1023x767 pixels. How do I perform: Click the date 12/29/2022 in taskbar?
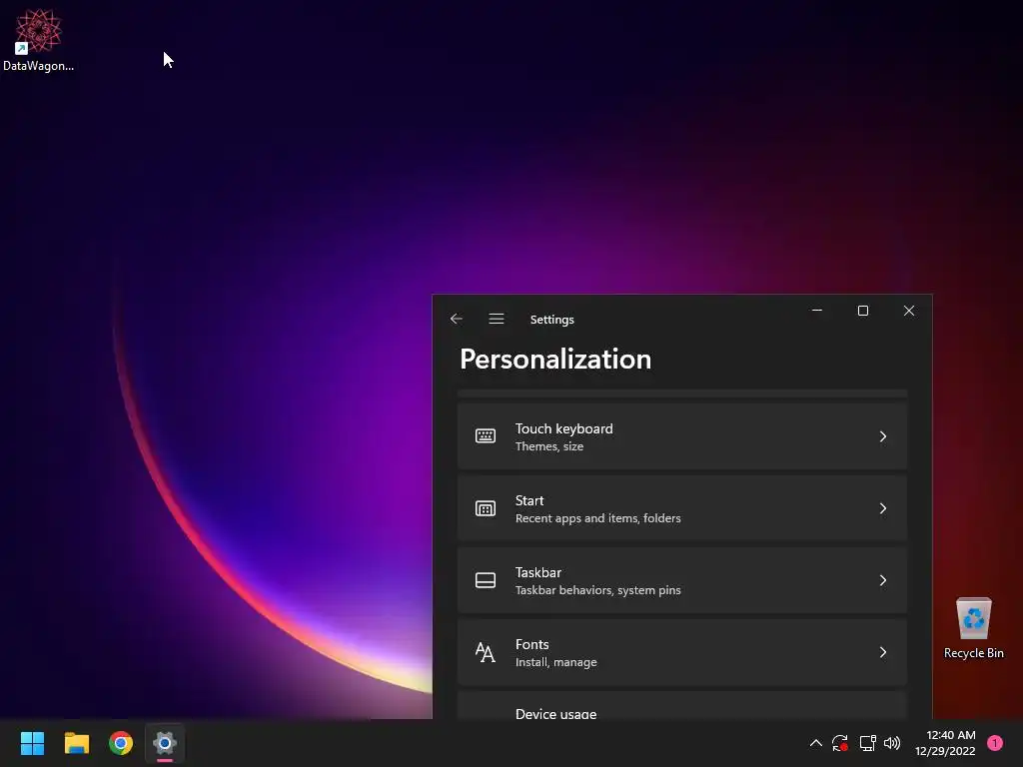click(x=945, y=751)
